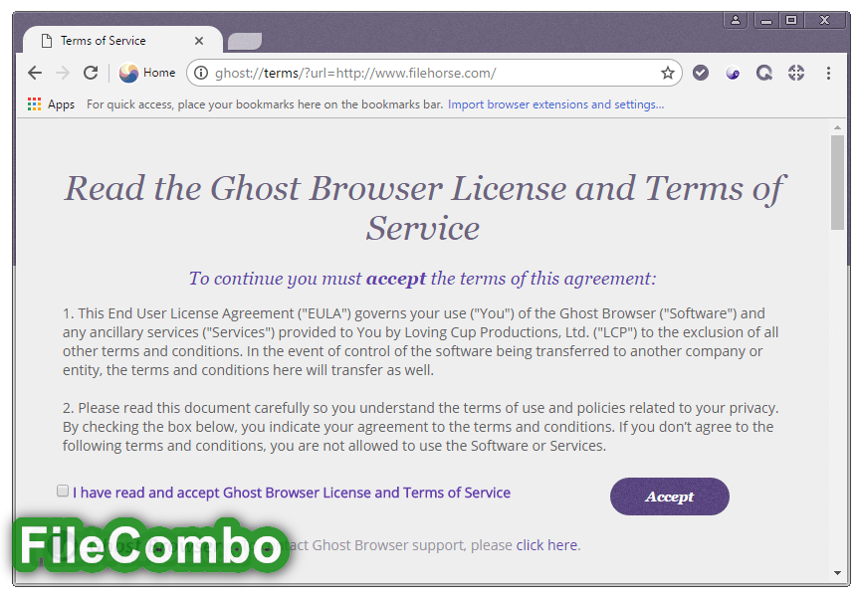
Task: Go back to the previous page
Action: tap(35, 73)
